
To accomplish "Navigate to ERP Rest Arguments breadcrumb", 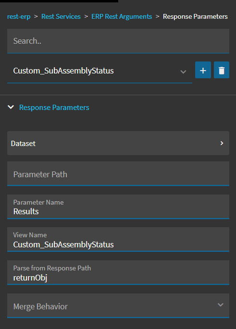I will click(122, 17).
